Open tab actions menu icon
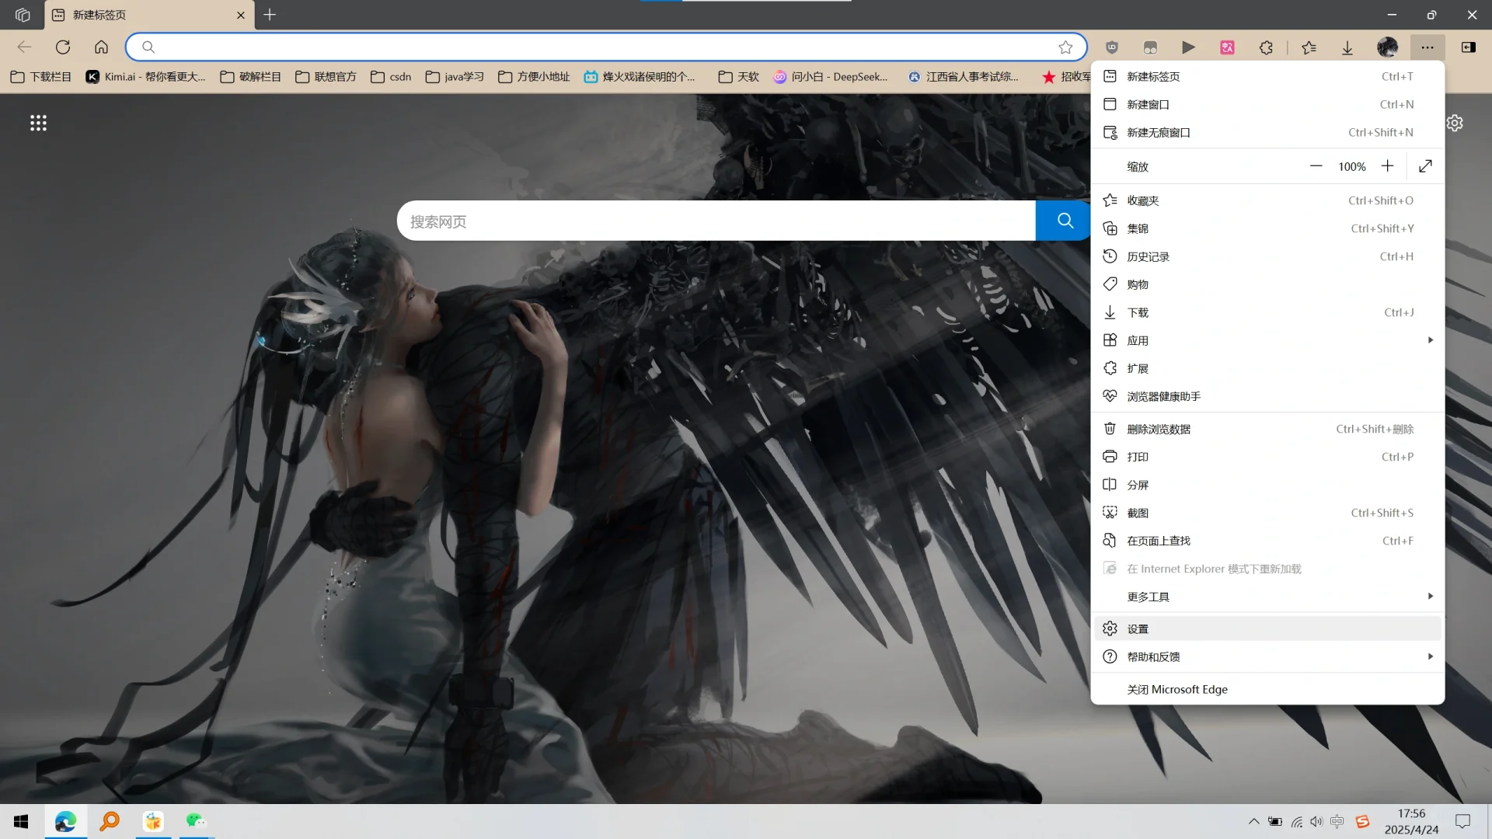This screenshot has width=1492, height=839. coord(23,15)
